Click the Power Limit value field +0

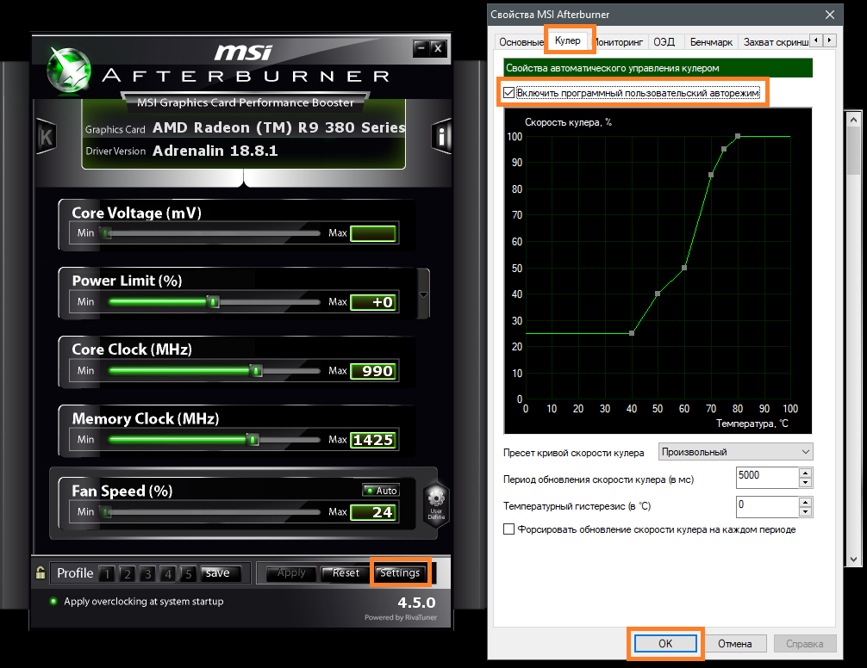pyautogui.click(x=373, y=302)
